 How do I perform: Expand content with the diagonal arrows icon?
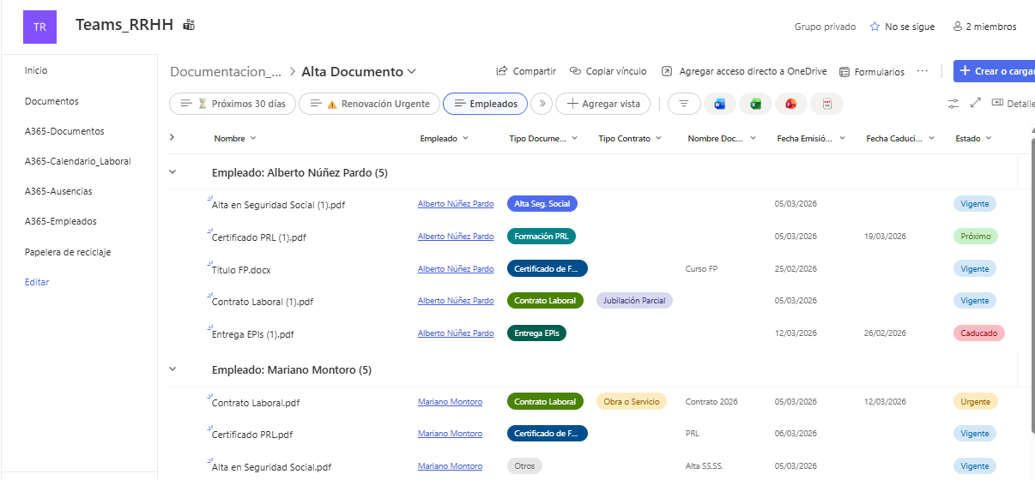coord(976,103)
